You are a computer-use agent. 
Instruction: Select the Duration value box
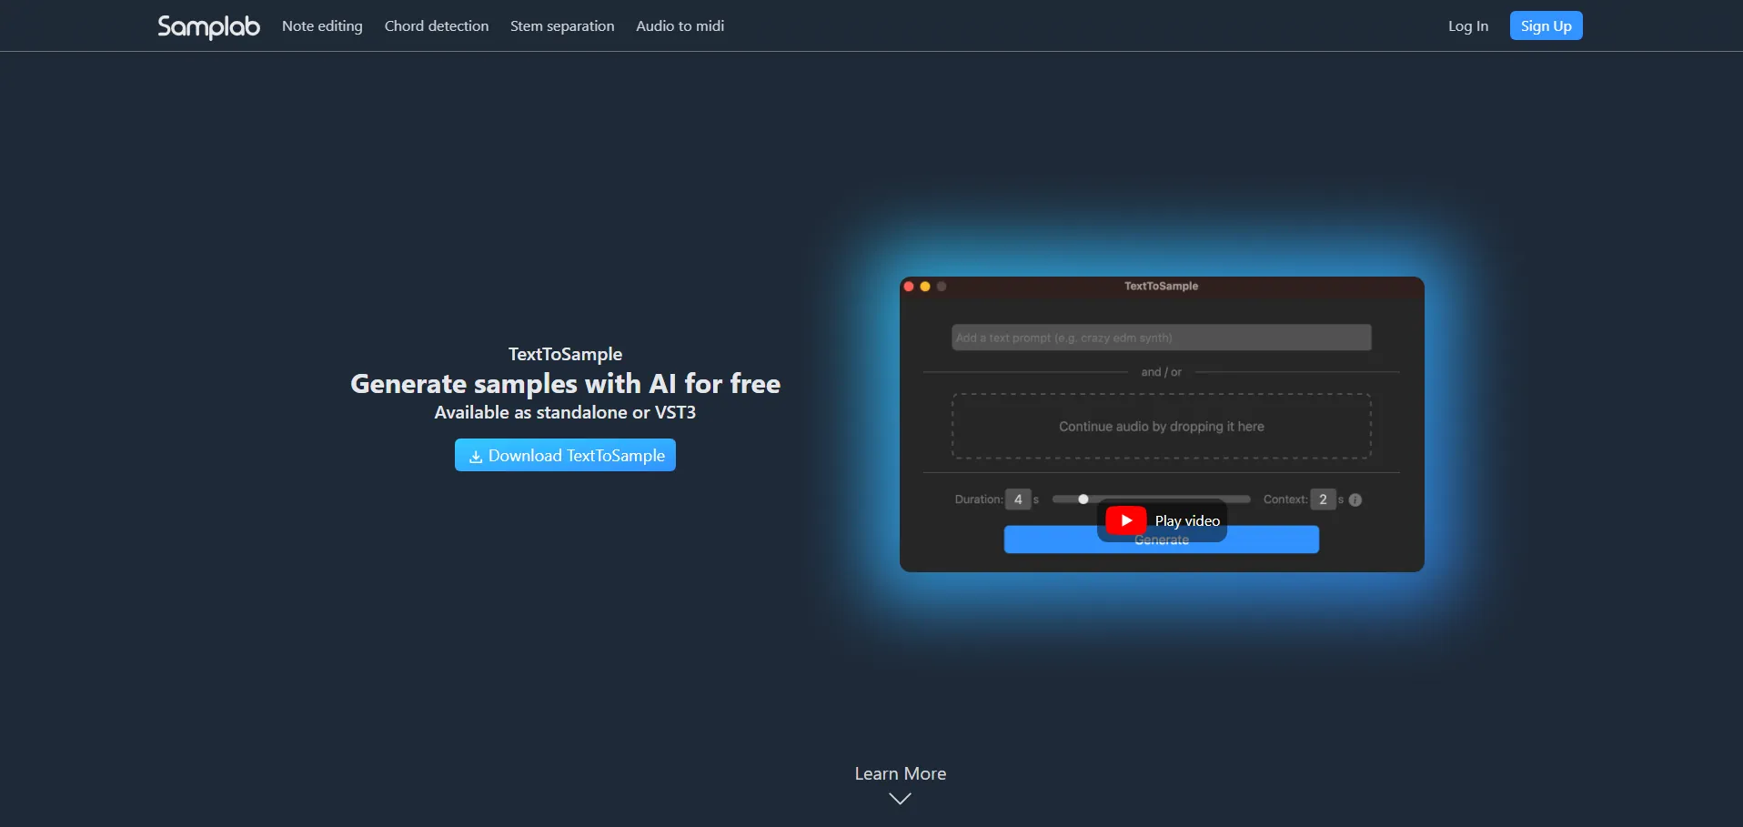tap(1018, 499)
